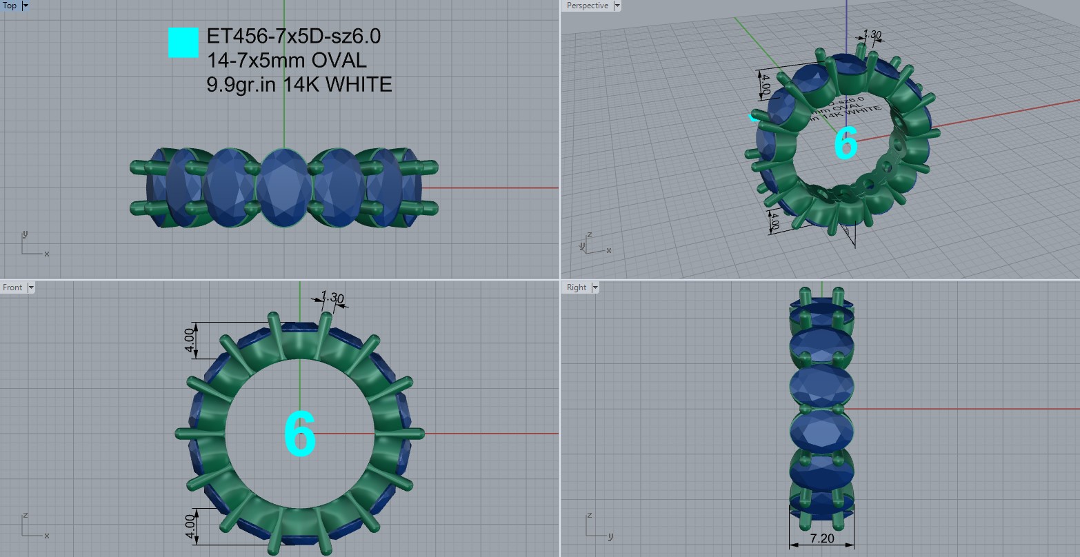
Task: Expand the Right viewport dropdown arrow
Action: pyautogui.click(x=595, y=287)
